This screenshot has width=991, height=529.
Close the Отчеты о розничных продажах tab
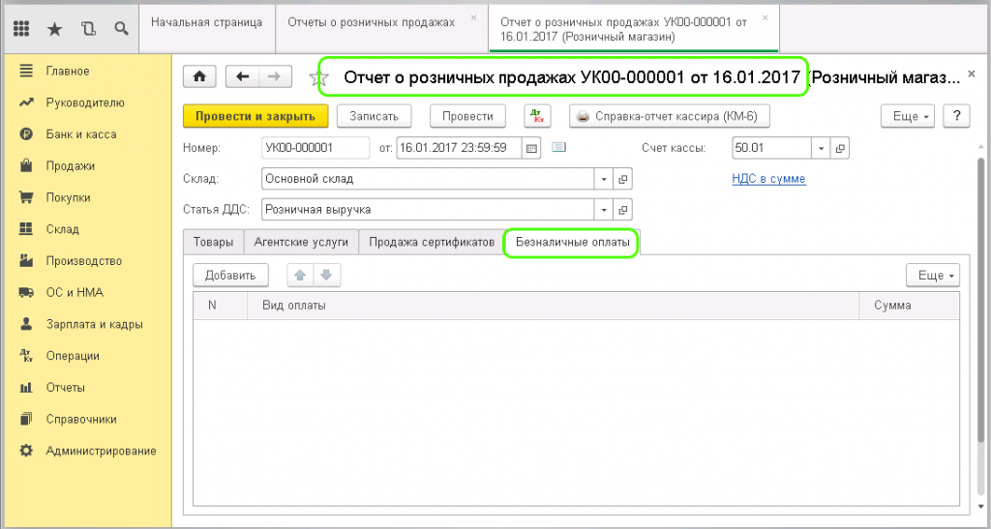pyautogui.click(x=472, y=17)
